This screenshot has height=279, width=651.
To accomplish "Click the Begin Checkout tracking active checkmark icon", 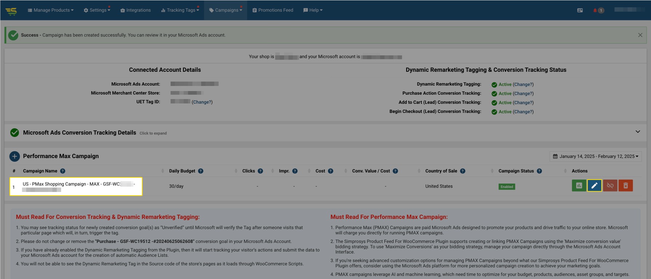I will tap(494, 112).
